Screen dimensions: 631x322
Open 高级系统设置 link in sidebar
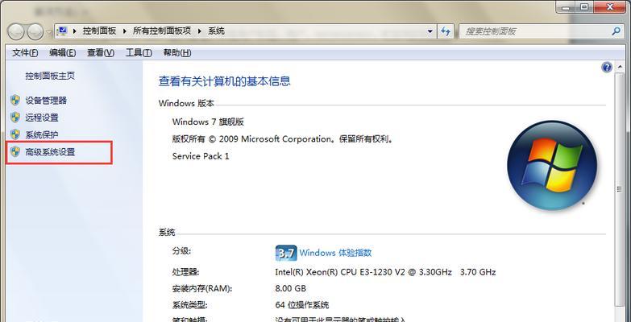click(50, 152)
